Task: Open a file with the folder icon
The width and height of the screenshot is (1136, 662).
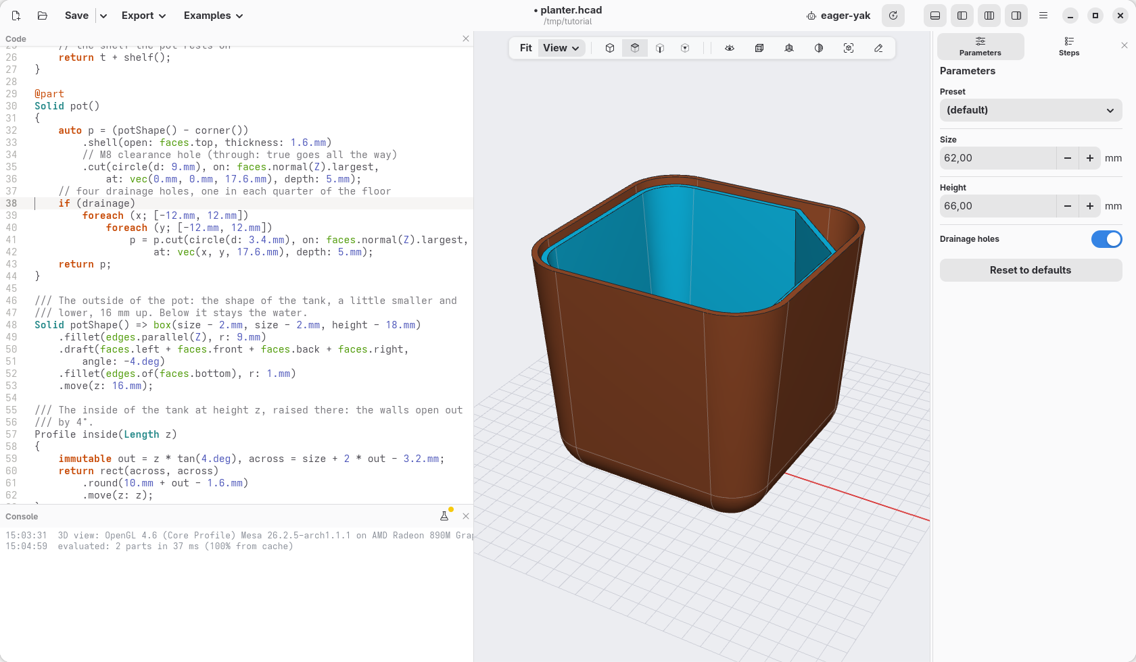Action: point(43,16)
